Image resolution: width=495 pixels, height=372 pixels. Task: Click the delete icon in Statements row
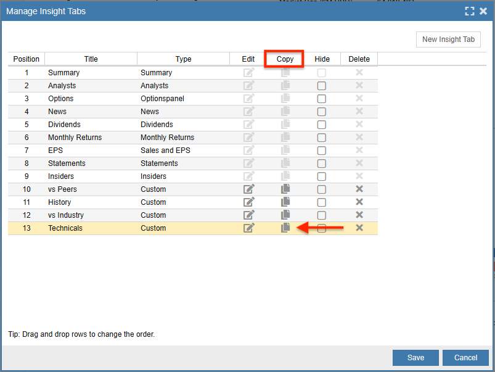click(359, 163)
